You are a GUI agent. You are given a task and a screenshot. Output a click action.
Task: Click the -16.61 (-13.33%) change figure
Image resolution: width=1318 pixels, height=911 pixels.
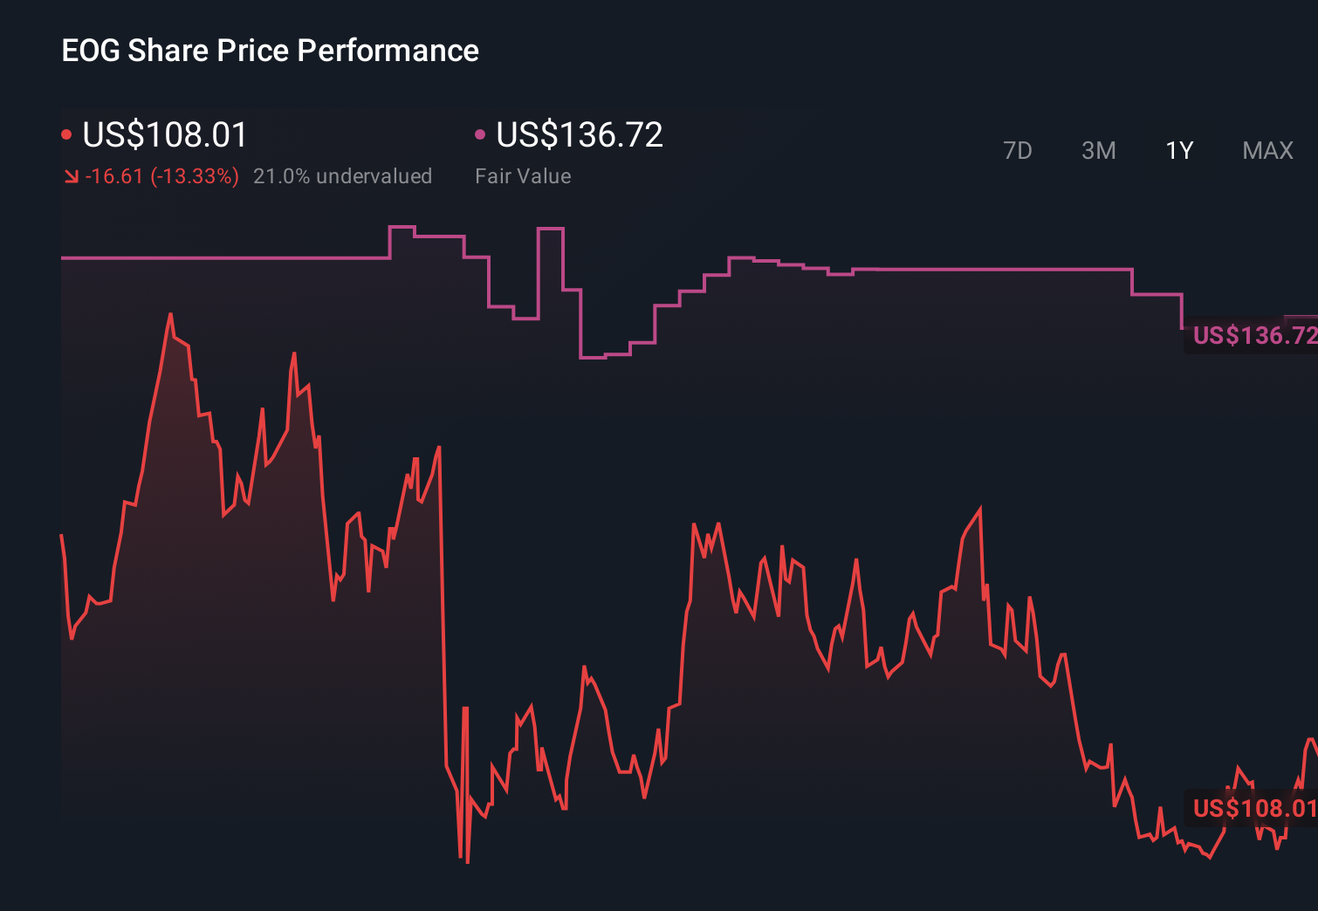tap(162, 175)
